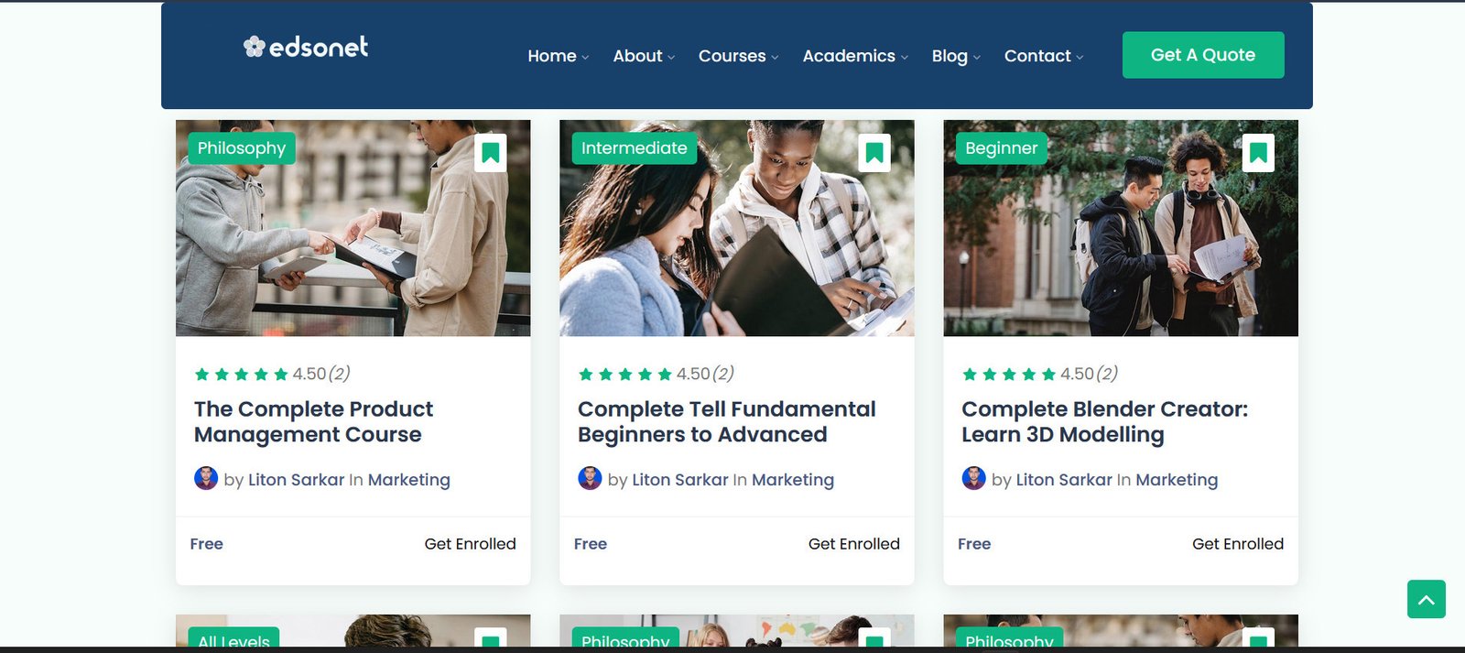Click author avatar on Blender Creator card
The height and width of the screenshot is (653, 1465).
point(973,478)
